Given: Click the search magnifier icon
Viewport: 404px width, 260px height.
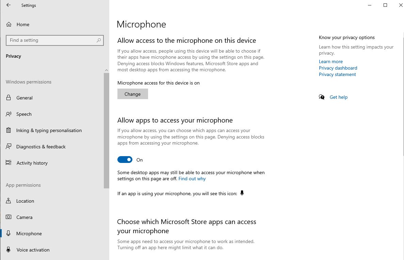Looking at the screenshot, I should [99, 40].
